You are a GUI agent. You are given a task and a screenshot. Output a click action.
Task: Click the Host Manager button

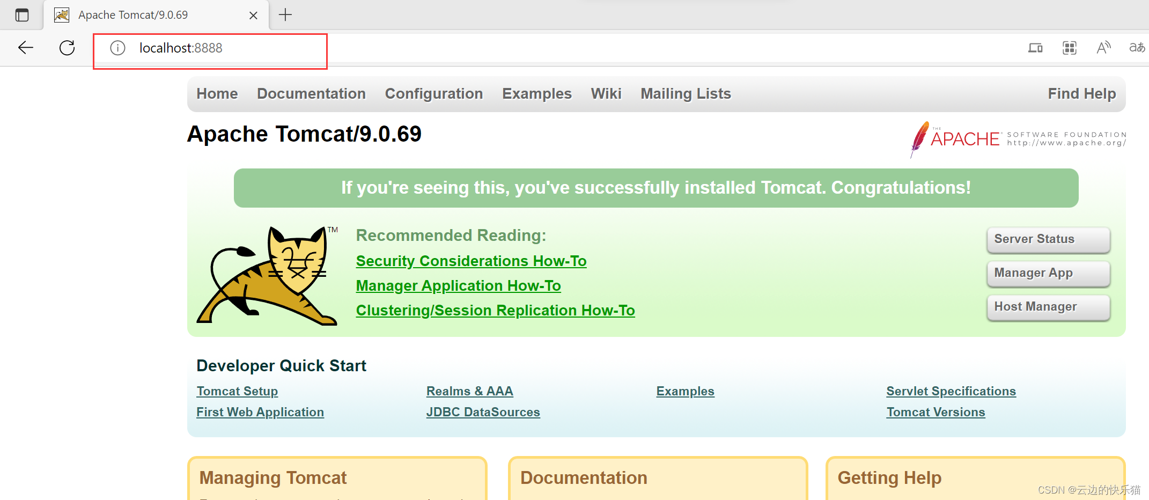(x=1048, y=307)
